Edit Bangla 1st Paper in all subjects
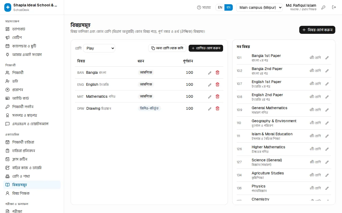The width and height of the screenshot is (342, 213). pos(327,58)
